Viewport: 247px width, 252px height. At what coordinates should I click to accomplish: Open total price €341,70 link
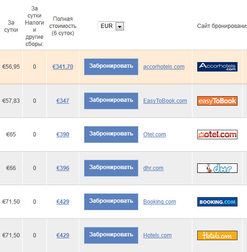click(x=63, y=67)
